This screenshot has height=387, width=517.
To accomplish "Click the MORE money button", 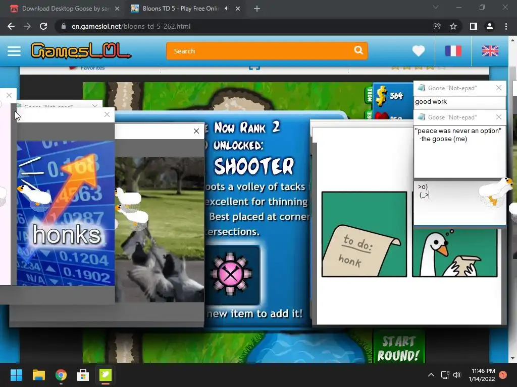I will [369, 95].
